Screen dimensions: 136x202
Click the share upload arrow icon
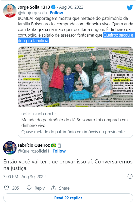point(54,188)
